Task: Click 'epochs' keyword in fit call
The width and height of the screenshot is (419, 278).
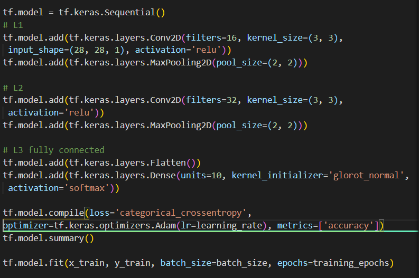Action: (x=292, y=263)
